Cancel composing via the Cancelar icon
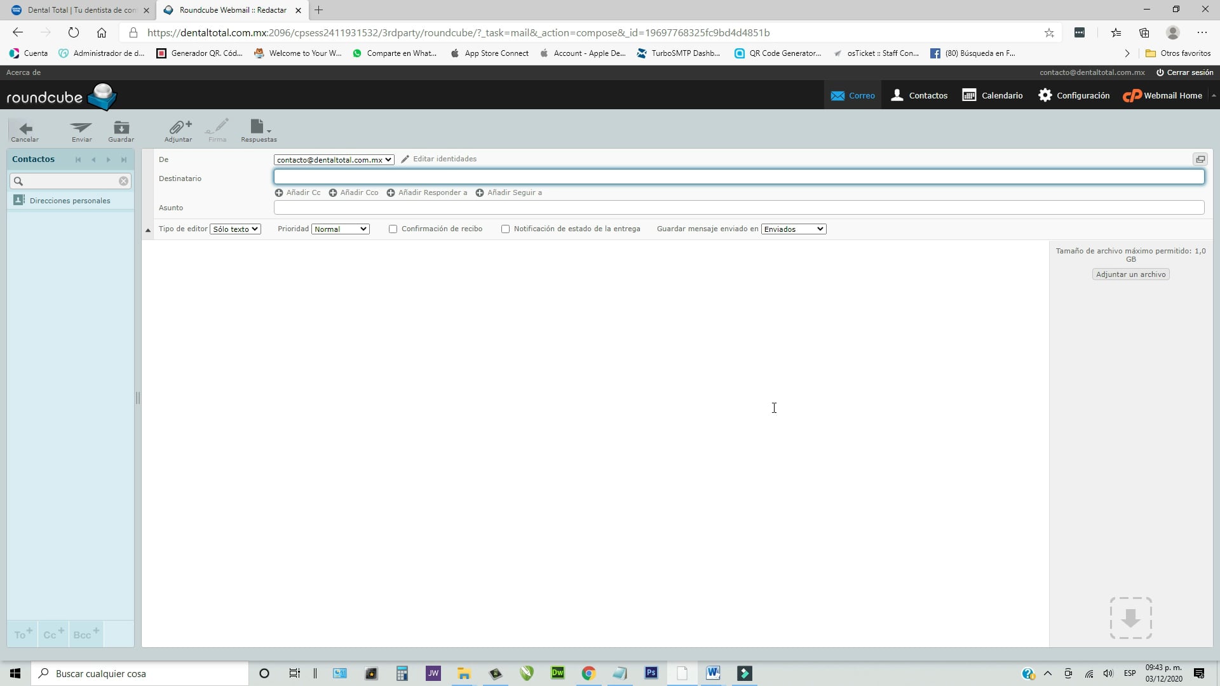The image size is (1220, 686). (24, 131)
